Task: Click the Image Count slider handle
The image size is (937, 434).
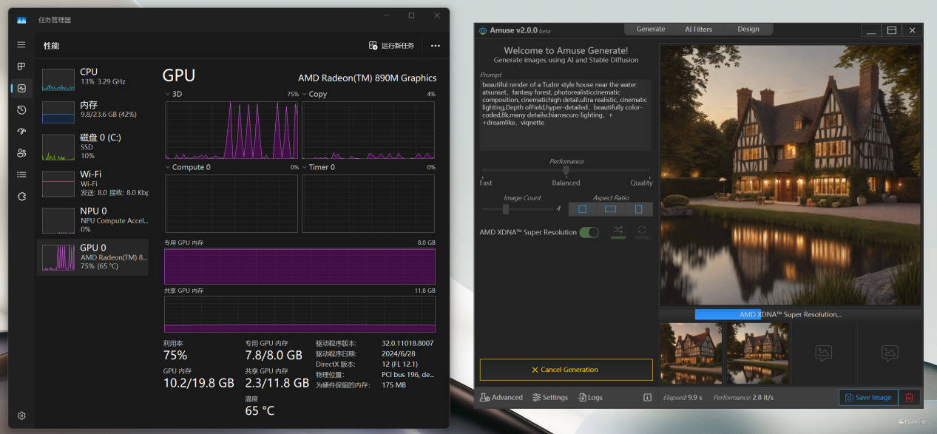Action: [506, 209]
